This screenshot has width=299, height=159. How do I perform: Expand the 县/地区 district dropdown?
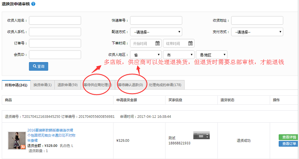[x=211, y=55]
